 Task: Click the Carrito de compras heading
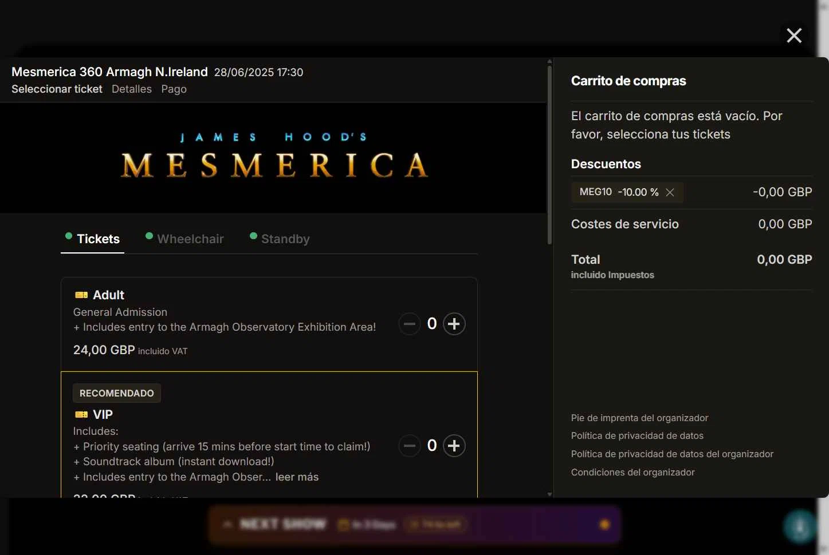tap(628, 81)
